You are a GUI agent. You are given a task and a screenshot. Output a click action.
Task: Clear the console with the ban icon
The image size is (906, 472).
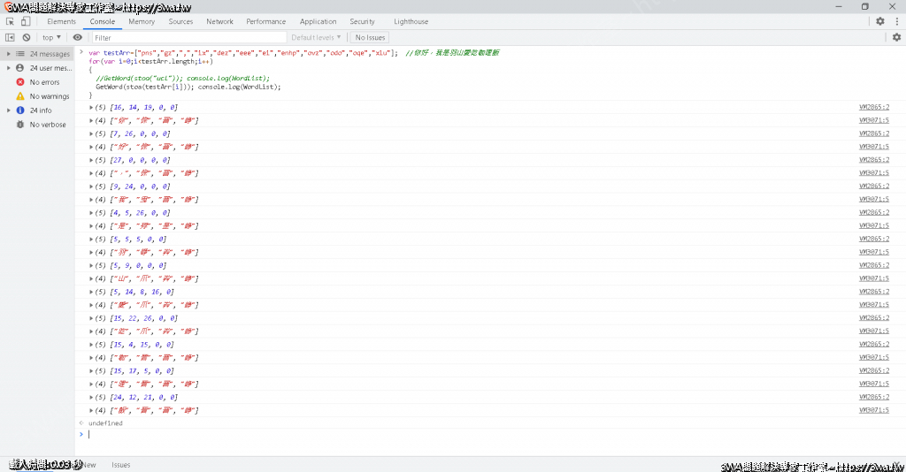pyautogui.click(x=27, y=37)
